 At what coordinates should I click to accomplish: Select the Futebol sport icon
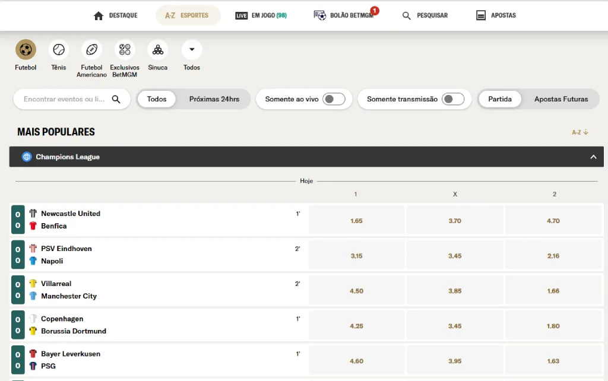point(25,50)
